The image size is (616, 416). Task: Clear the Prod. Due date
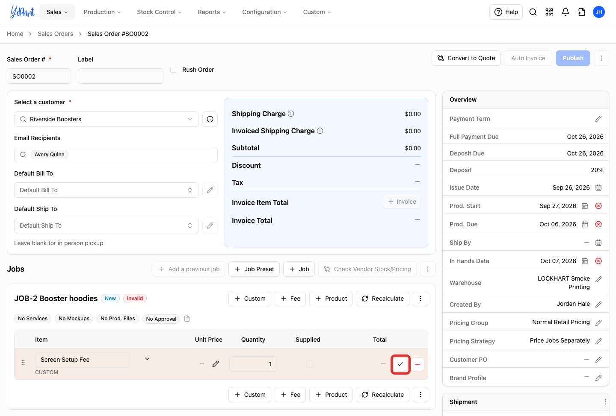coord(598,224)
